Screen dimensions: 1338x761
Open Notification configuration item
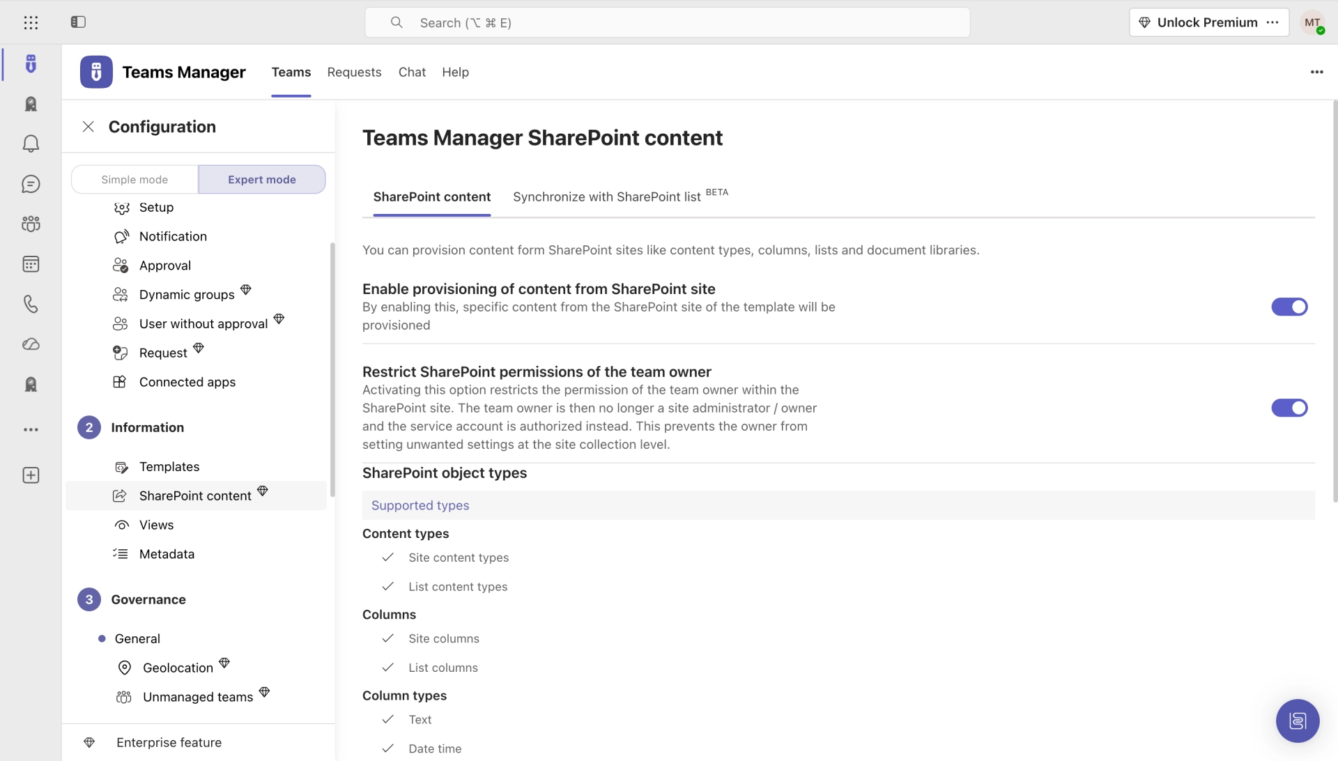173,236
